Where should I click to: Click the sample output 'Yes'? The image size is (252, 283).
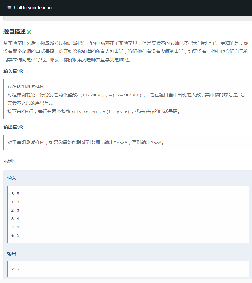coord(15,269)
